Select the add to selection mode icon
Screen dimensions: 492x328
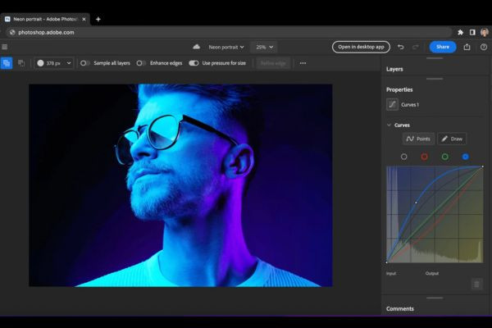tap(7, 63)
